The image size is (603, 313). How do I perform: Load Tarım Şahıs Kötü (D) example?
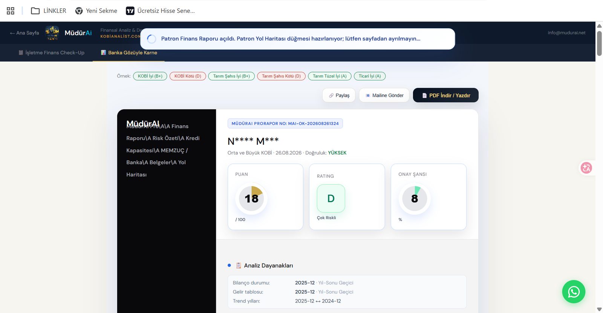(x=281, y=76)
